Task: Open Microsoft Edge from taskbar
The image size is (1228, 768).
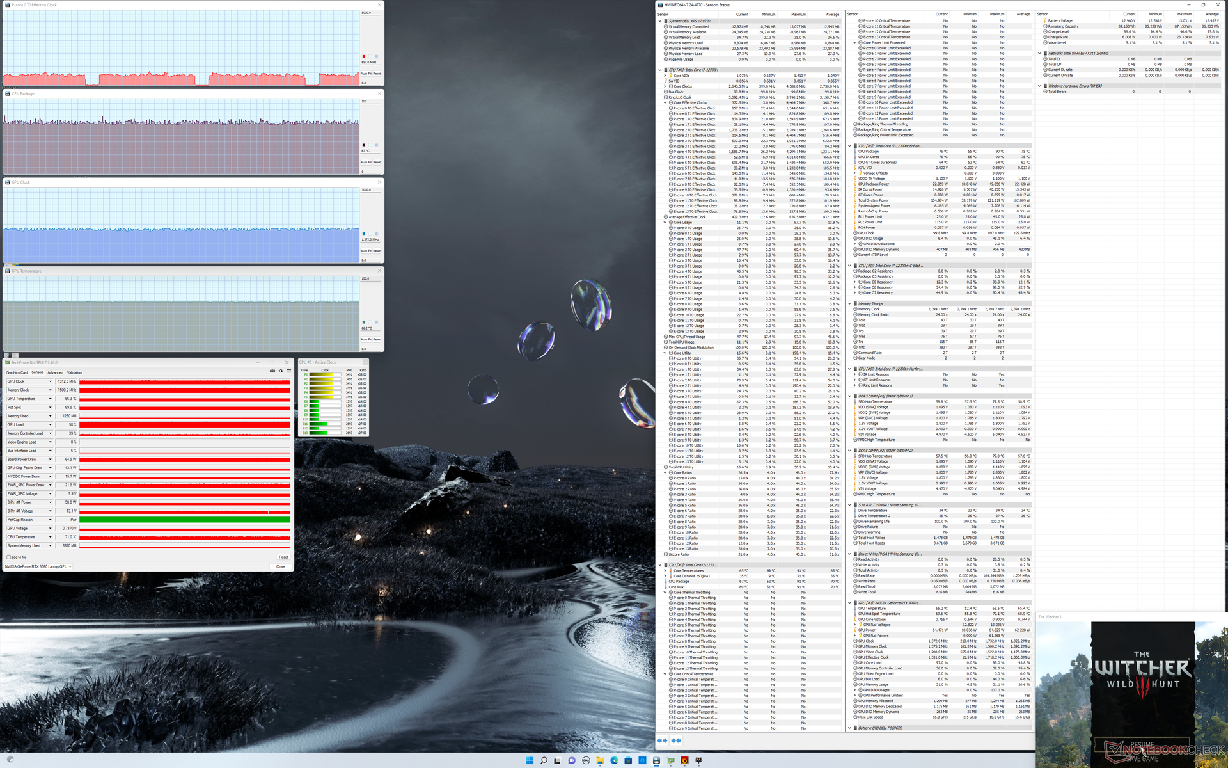Action: pos(614,760)
